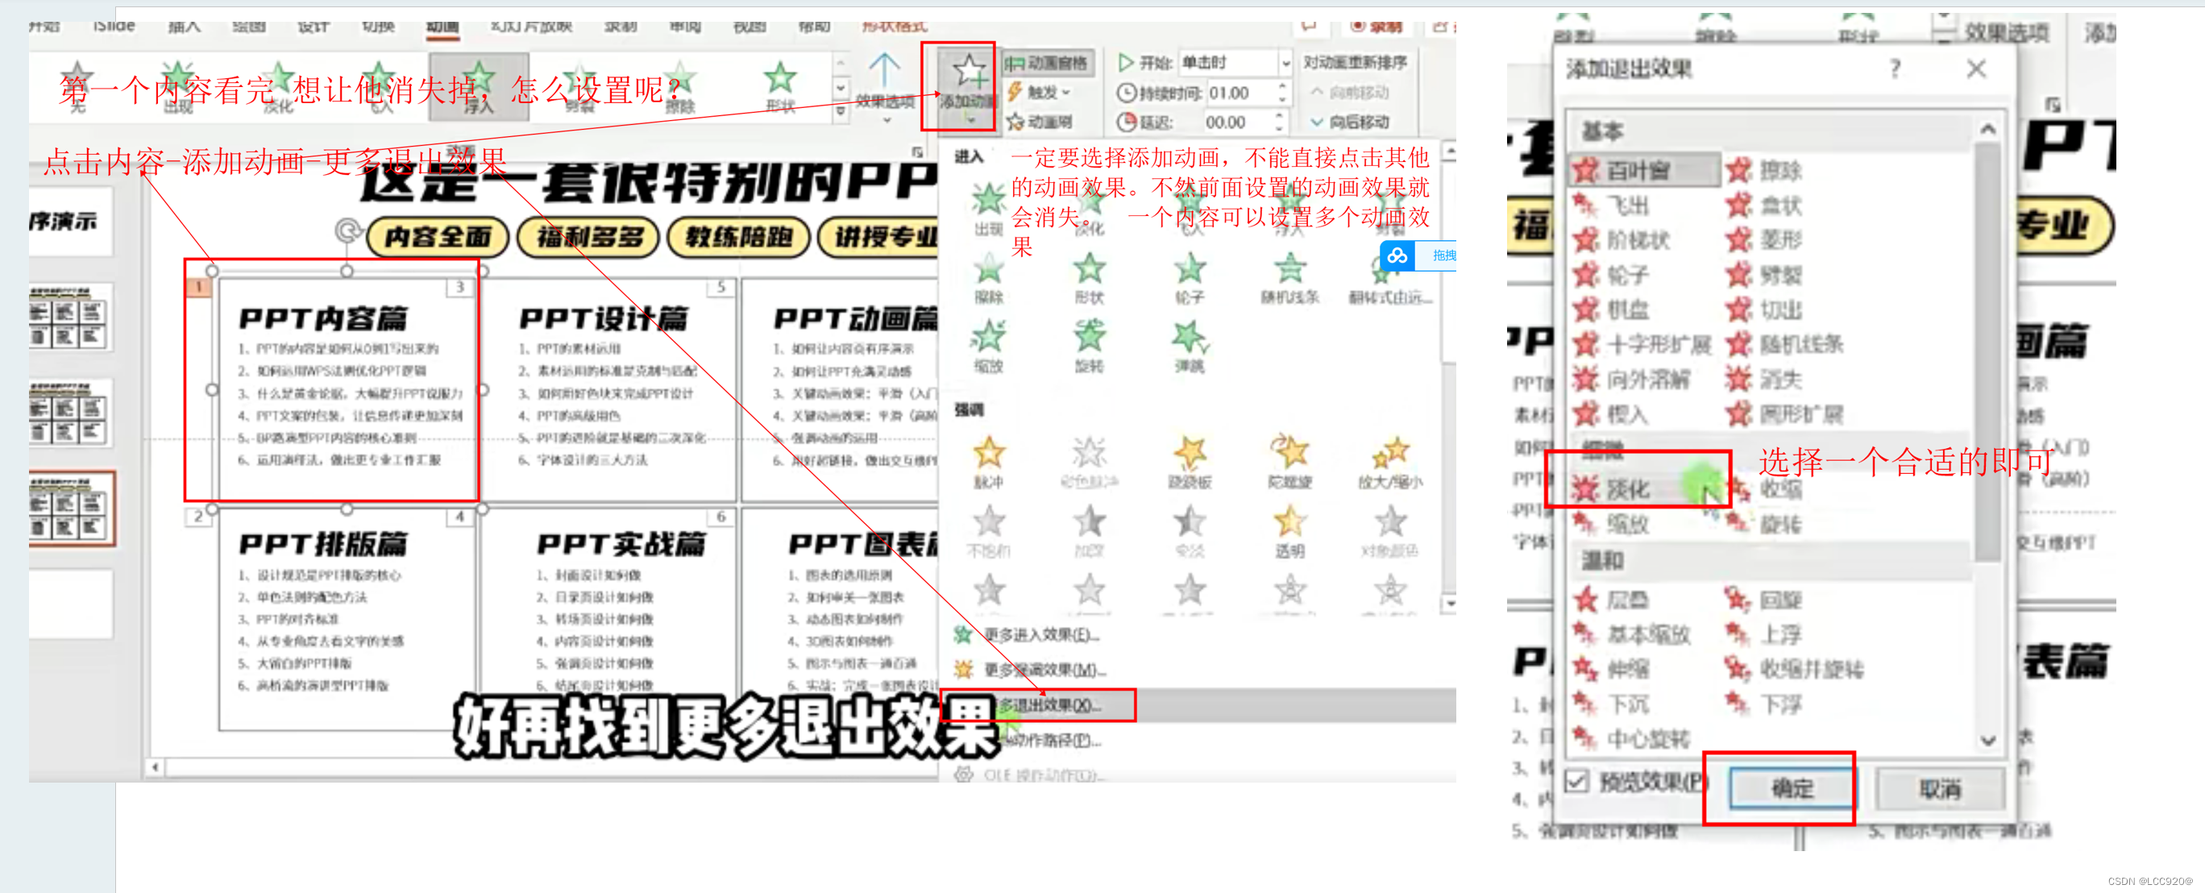
Task: Select the 脉冲 emphasis star icon
Action: click(x=989, y=454)
